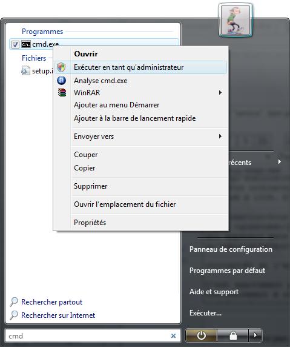Open Aide et support
Viewport: 290px width, 347px height.
pos(214,292)
